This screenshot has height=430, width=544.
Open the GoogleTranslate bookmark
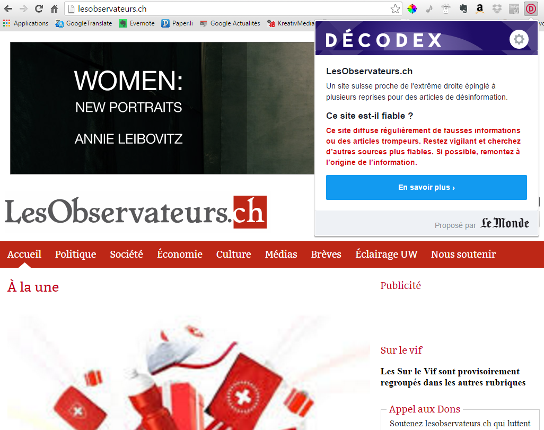pos(84,23)
